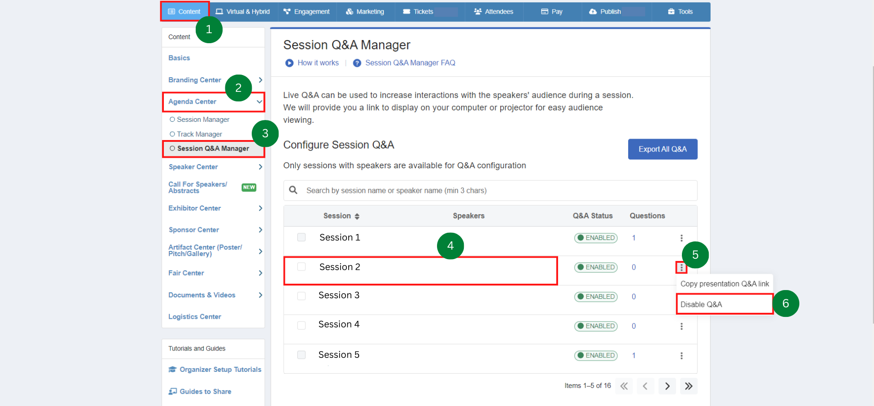Jump to the last page of sessions
The height and width of the screenshot is (406, 874).
tap(688, 386)
